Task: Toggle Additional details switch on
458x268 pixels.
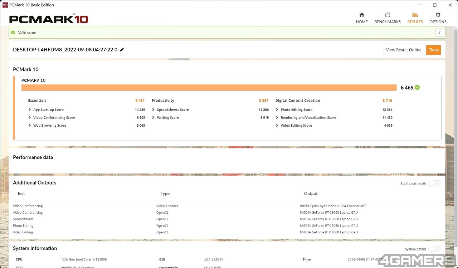Action: pos(435,183)
